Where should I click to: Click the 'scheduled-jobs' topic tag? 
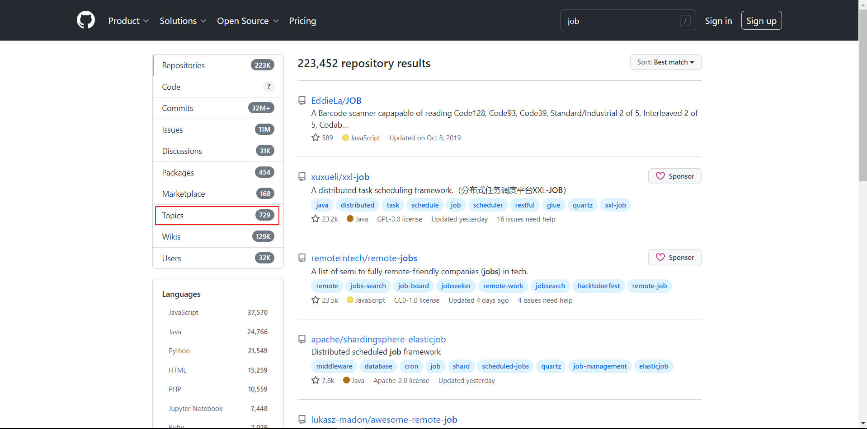505,366
